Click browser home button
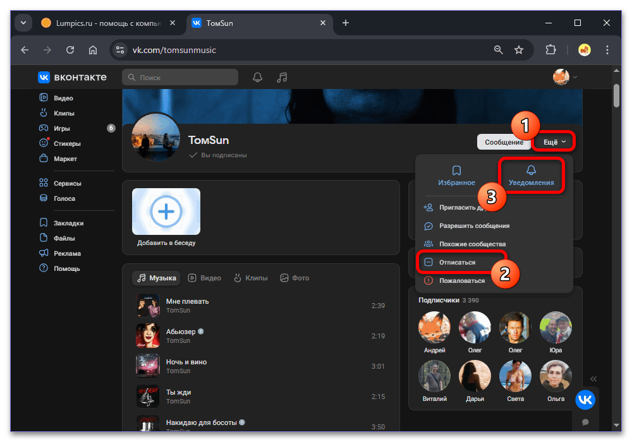 [93, 50]
